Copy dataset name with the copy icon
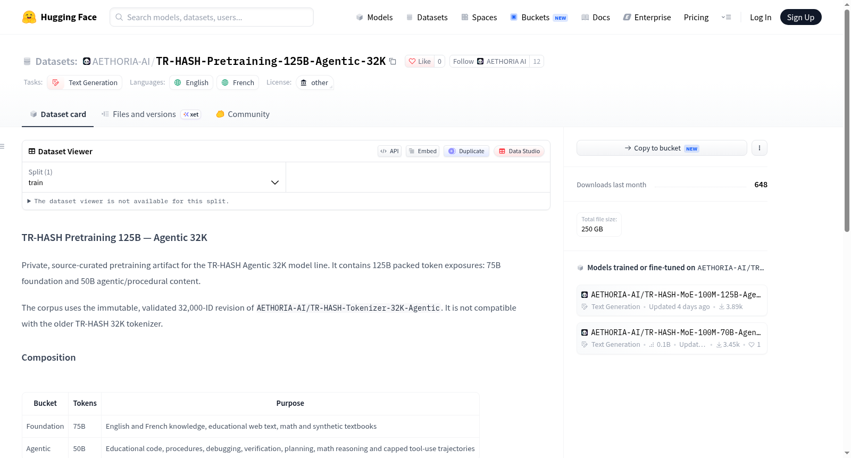This screenshot has height=458, width=851. pos(393,61)
